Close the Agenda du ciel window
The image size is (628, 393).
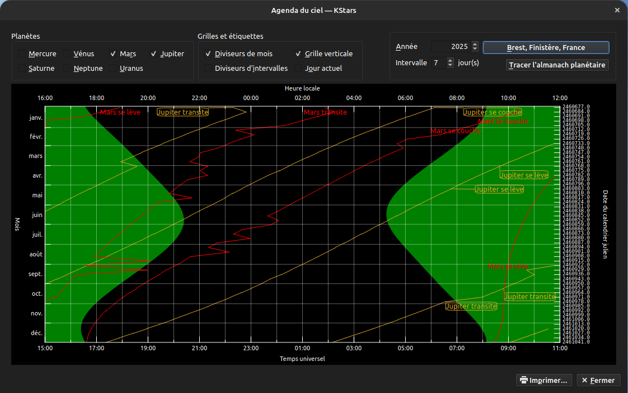(x=617, y=10)
